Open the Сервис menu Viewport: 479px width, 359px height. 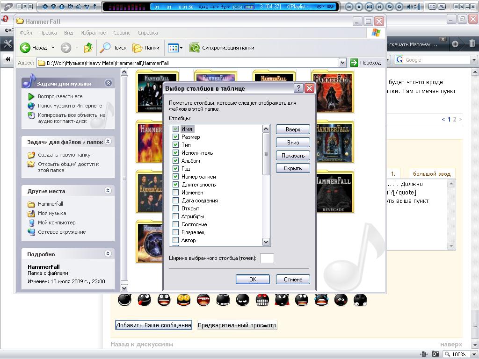point(122,33)
